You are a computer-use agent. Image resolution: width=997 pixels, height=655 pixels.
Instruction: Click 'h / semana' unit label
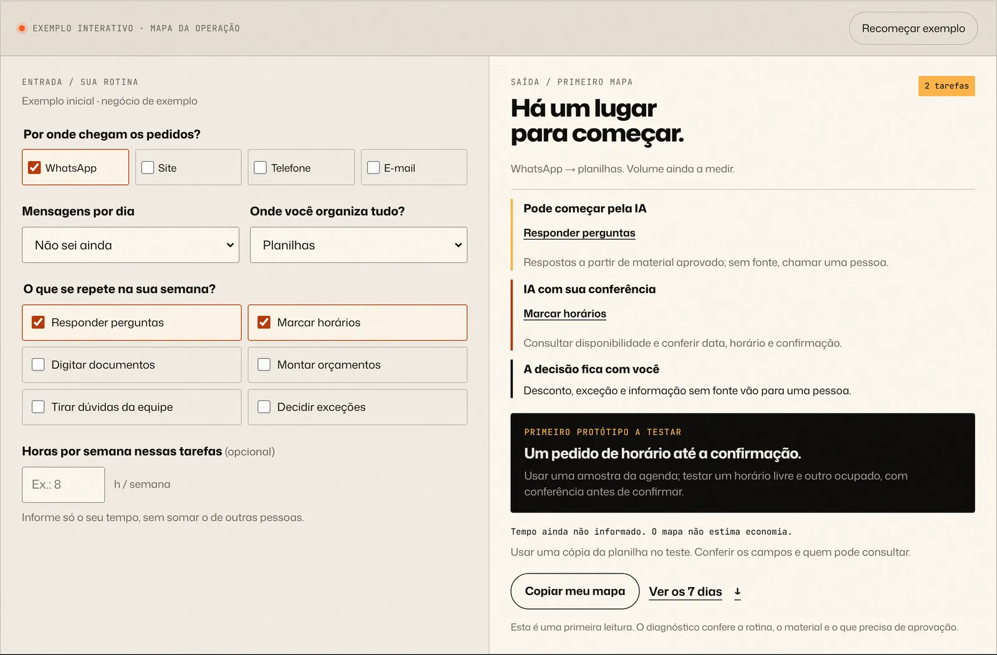pyautogui.click(x=142, y=484)
